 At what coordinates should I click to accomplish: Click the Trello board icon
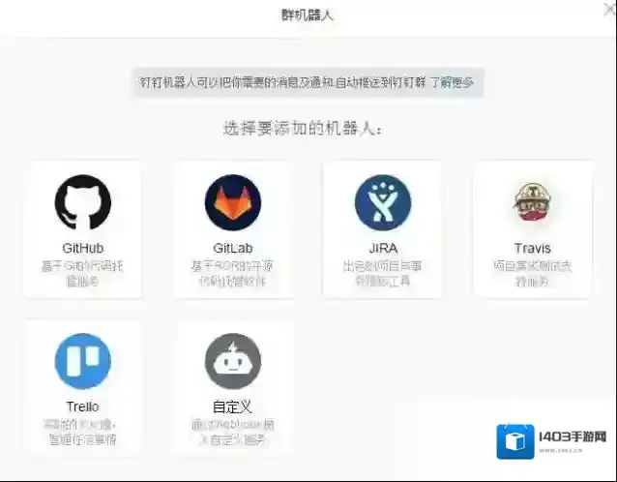(83, 361)
